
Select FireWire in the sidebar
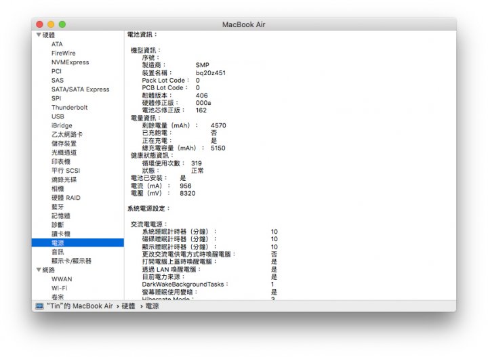pyautogui.click(x=64, y=53)
